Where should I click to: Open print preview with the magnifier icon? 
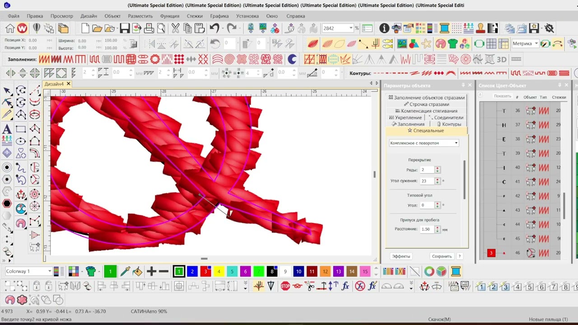point(161,28)
